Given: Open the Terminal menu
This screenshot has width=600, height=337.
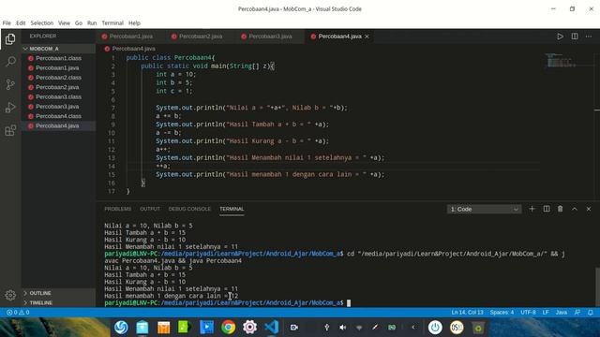Looking at the screenshot, I should (x=112, y=22).
